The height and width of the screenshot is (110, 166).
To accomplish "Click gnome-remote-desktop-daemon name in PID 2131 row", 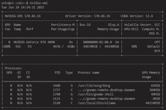I will click(x=106, y=99).
